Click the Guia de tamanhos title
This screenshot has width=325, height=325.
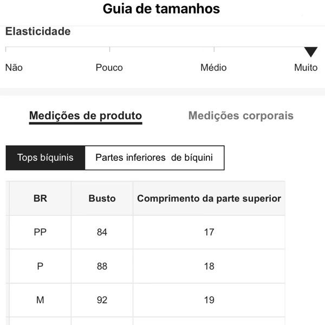pyautogui.click(x=161, y=9)
